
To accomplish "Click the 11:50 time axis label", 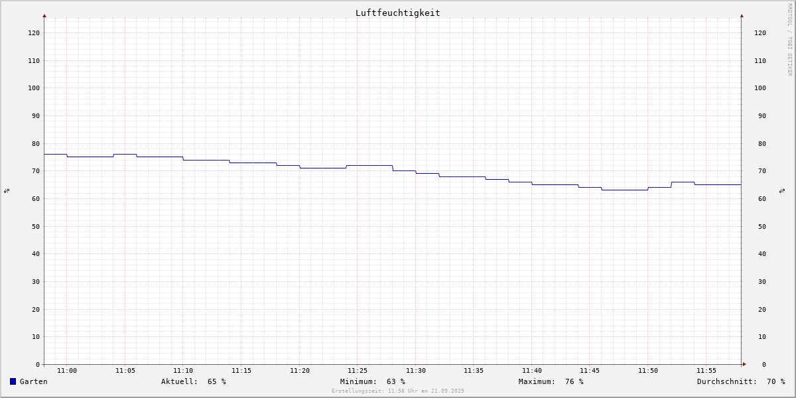I will (648, 371).
